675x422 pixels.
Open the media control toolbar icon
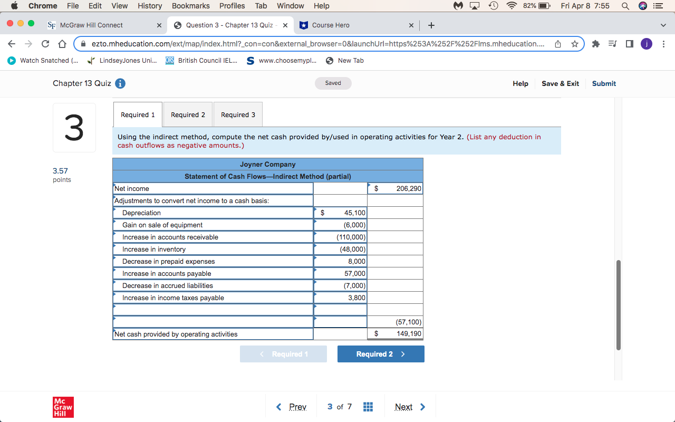(613, 44)
